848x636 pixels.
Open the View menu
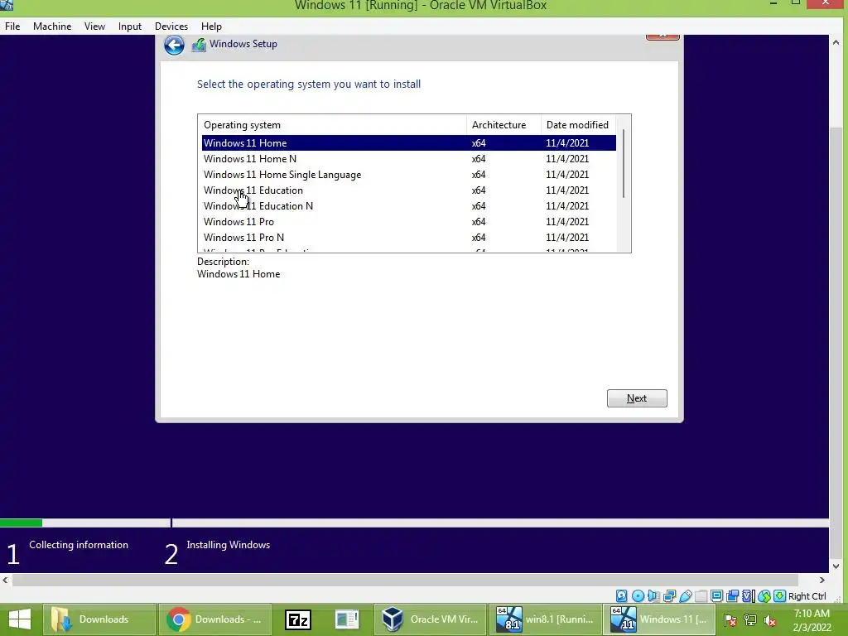tap(94, 26)
